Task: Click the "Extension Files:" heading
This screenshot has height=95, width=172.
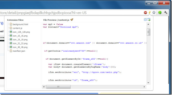Action: tap(15, 20)
